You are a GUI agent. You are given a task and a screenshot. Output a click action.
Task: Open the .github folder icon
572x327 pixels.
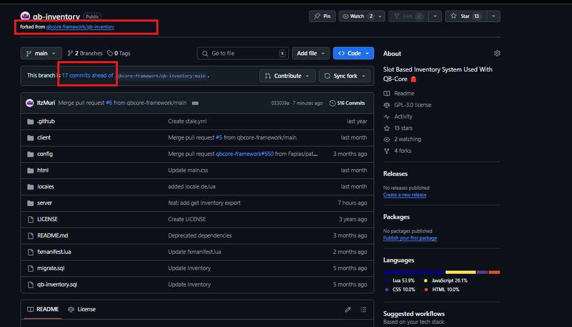(32, 121)
